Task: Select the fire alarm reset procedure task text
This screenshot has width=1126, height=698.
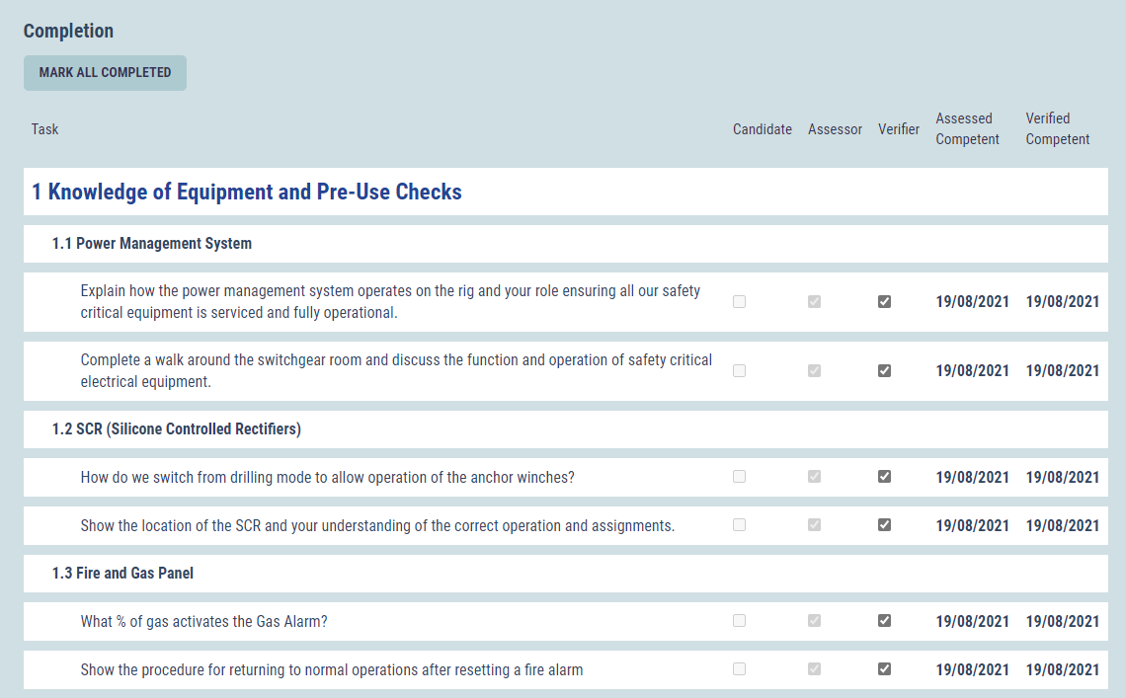Action: pos(331,670)
